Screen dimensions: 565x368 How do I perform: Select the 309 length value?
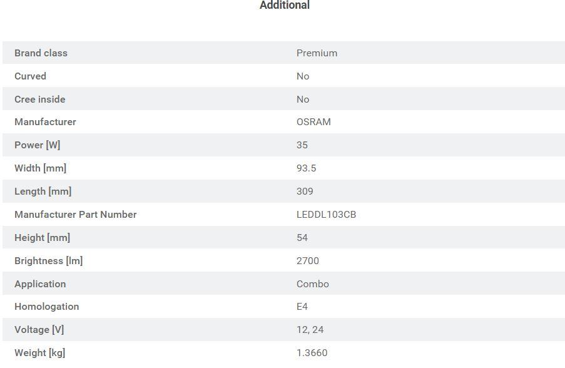tap(305, 192)
